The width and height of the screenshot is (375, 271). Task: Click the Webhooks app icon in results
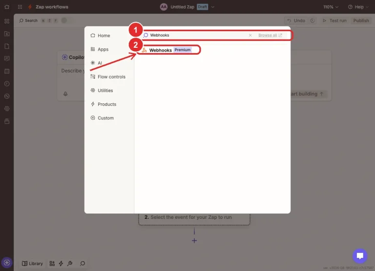144,50
